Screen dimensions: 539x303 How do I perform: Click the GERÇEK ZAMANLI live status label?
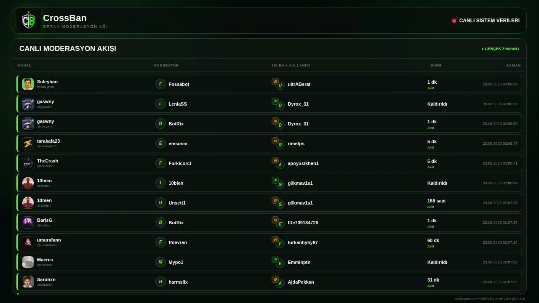(x=500, y=49)
